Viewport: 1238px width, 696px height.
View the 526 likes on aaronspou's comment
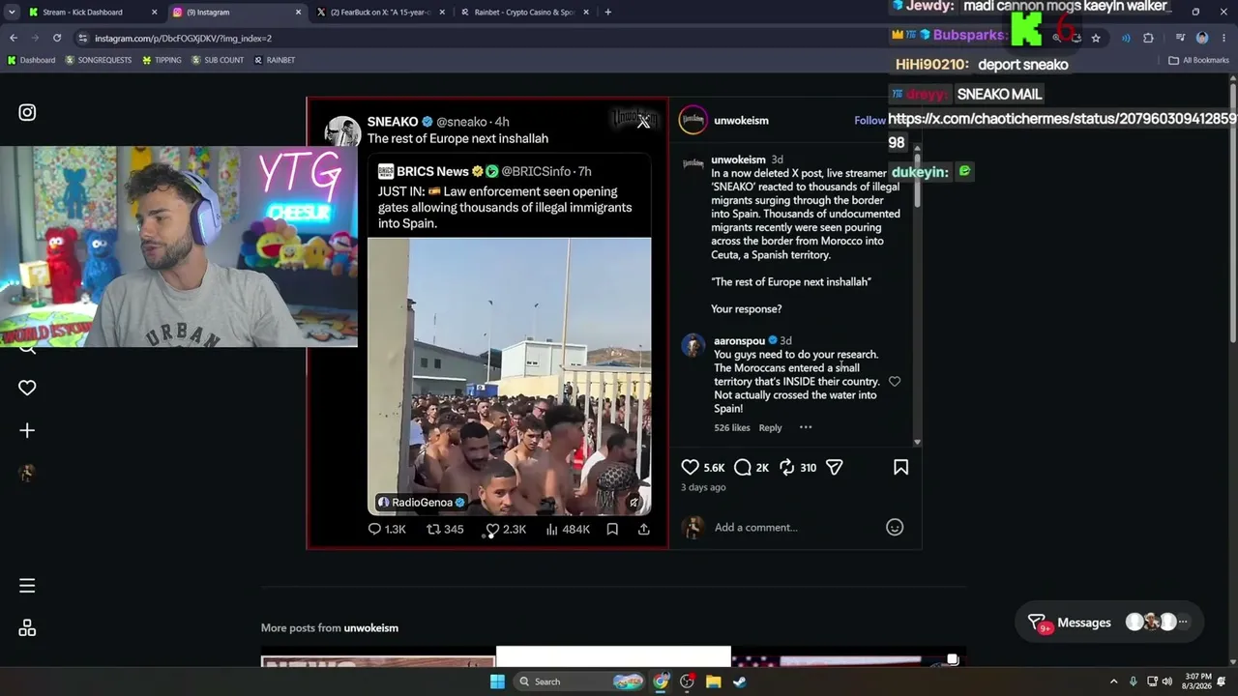(x=732, y=427)
